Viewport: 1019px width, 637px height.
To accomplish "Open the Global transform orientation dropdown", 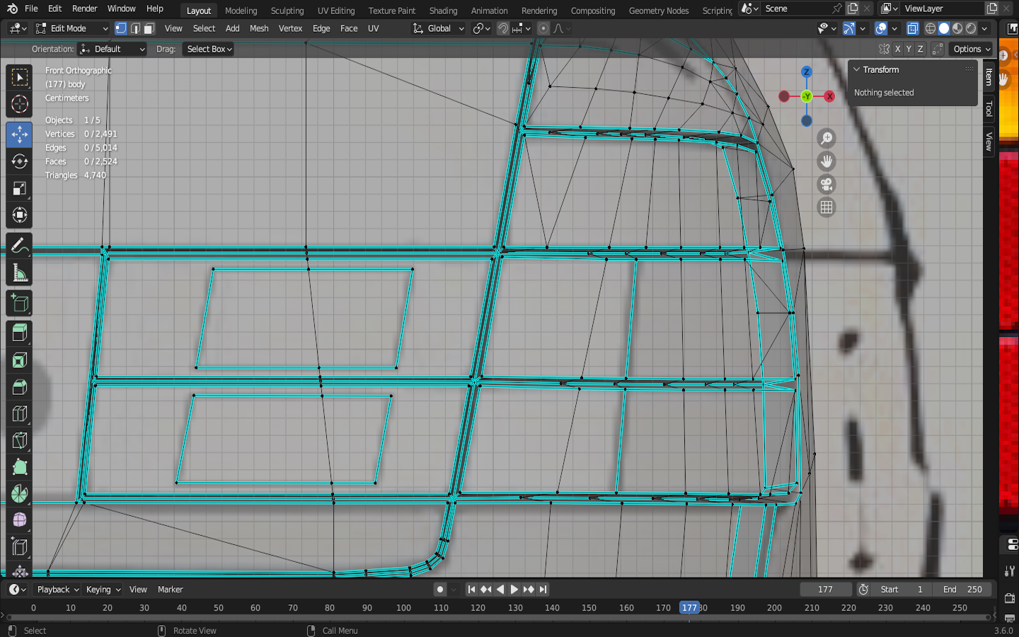I will [x=439, y=28].
